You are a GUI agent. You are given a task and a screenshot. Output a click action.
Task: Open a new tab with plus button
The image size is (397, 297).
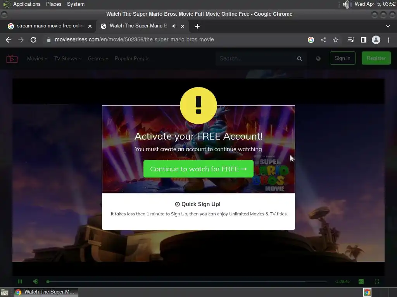(197, 26)
